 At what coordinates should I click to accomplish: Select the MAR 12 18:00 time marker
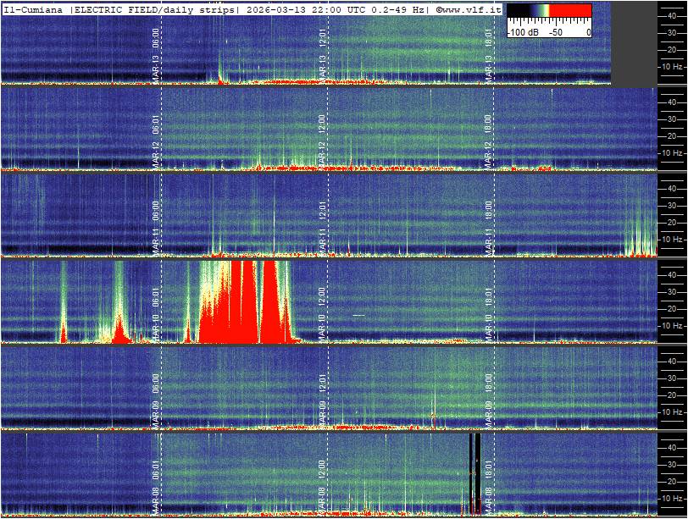pos(489,131)
